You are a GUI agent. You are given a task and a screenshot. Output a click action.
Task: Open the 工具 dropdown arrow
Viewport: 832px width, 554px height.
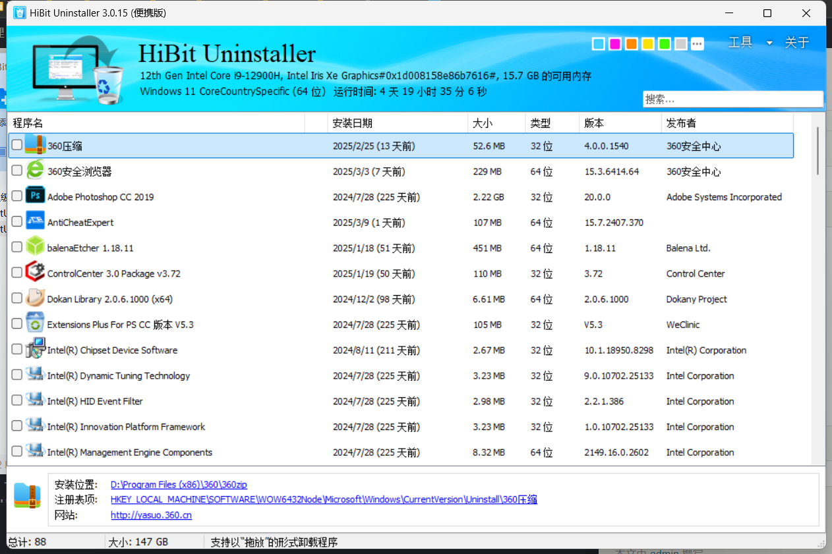click(769, 43)
